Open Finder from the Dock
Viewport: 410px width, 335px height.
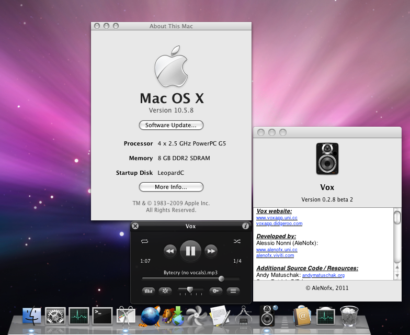click(32, 316)
